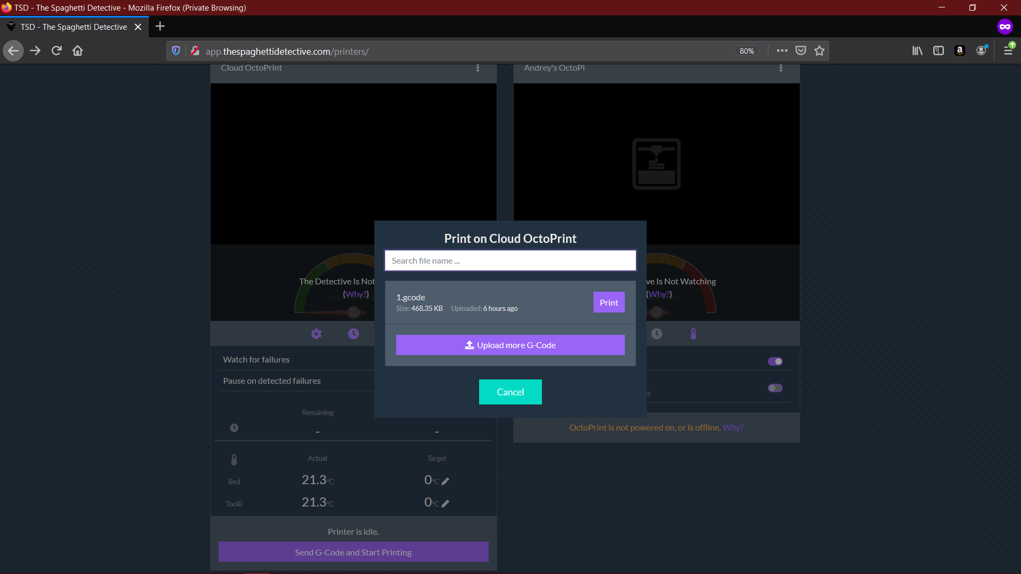Viewport: 1021px width, 574px height.
Task: Cancel the Print on Cloud OctoPrint dialog
Action: pos(510,392)
